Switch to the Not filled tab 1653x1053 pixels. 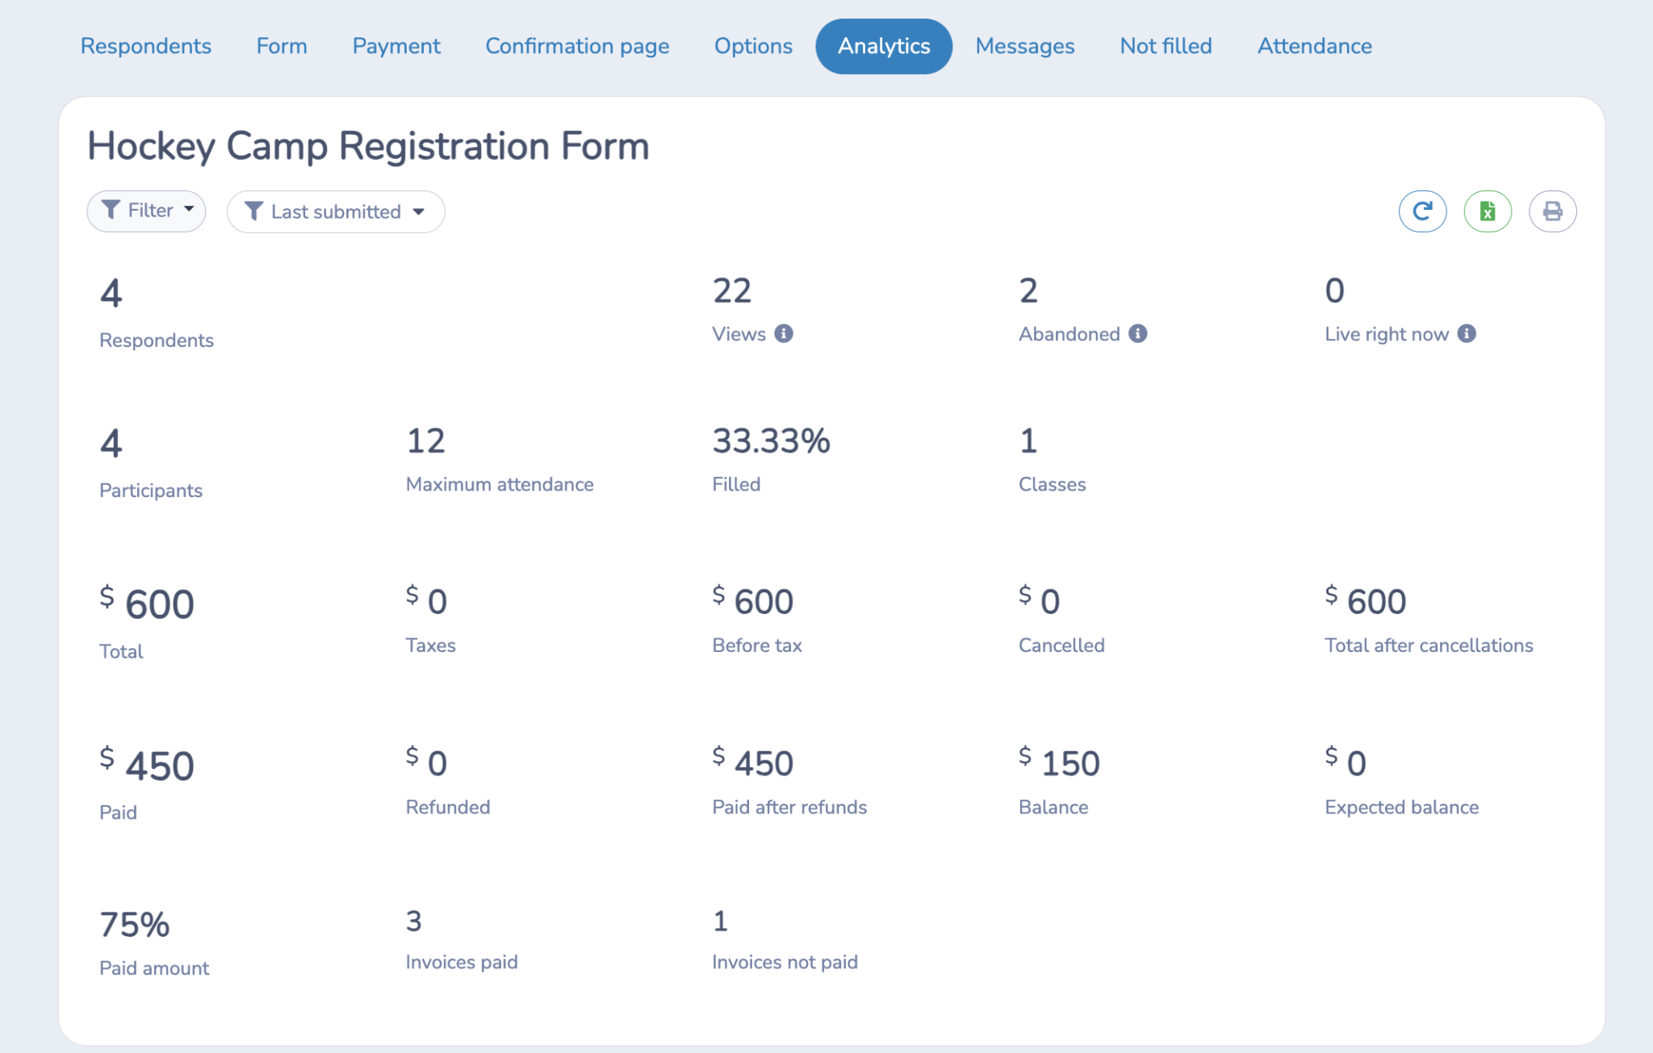coord(1165,46)
